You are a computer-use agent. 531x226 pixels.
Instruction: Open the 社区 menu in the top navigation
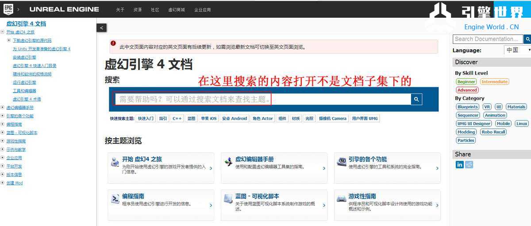click(x=155, y=10)
